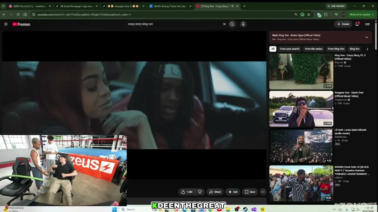Switch to the rampage loses it tab
The image size is (378, 212).
(x=123, y=6)
